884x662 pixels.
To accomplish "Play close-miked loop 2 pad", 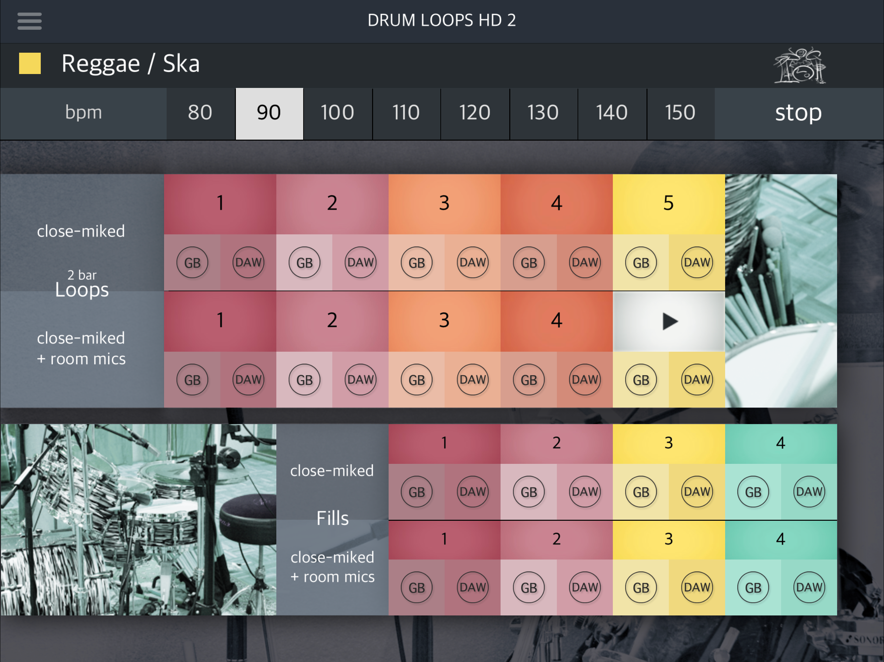I will pos(332,204).
